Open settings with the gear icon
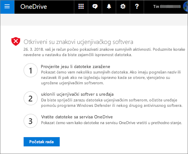 point(123,6)
